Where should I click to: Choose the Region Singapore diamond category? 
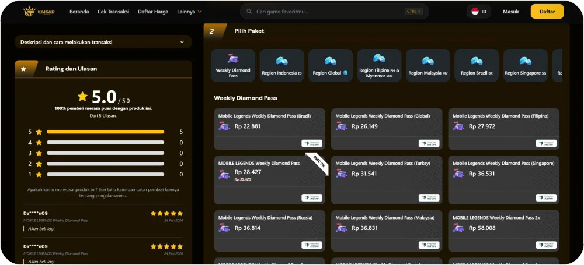[x=525, y=61]
